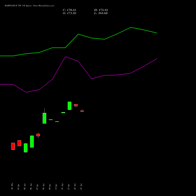Viewport: 196px width, 196px height.
Task: Select the red candlestick for 01 Apr
Action: pos(19,143)
